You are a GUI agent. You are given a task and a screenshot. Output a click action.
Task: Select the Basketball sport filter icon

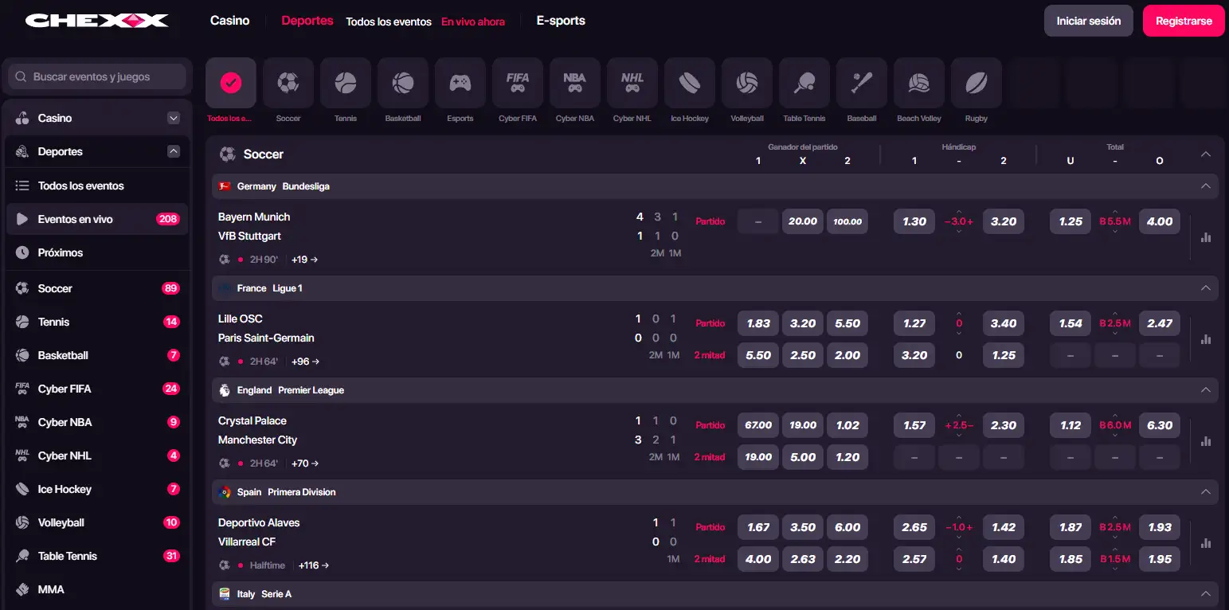pos(403,83)
